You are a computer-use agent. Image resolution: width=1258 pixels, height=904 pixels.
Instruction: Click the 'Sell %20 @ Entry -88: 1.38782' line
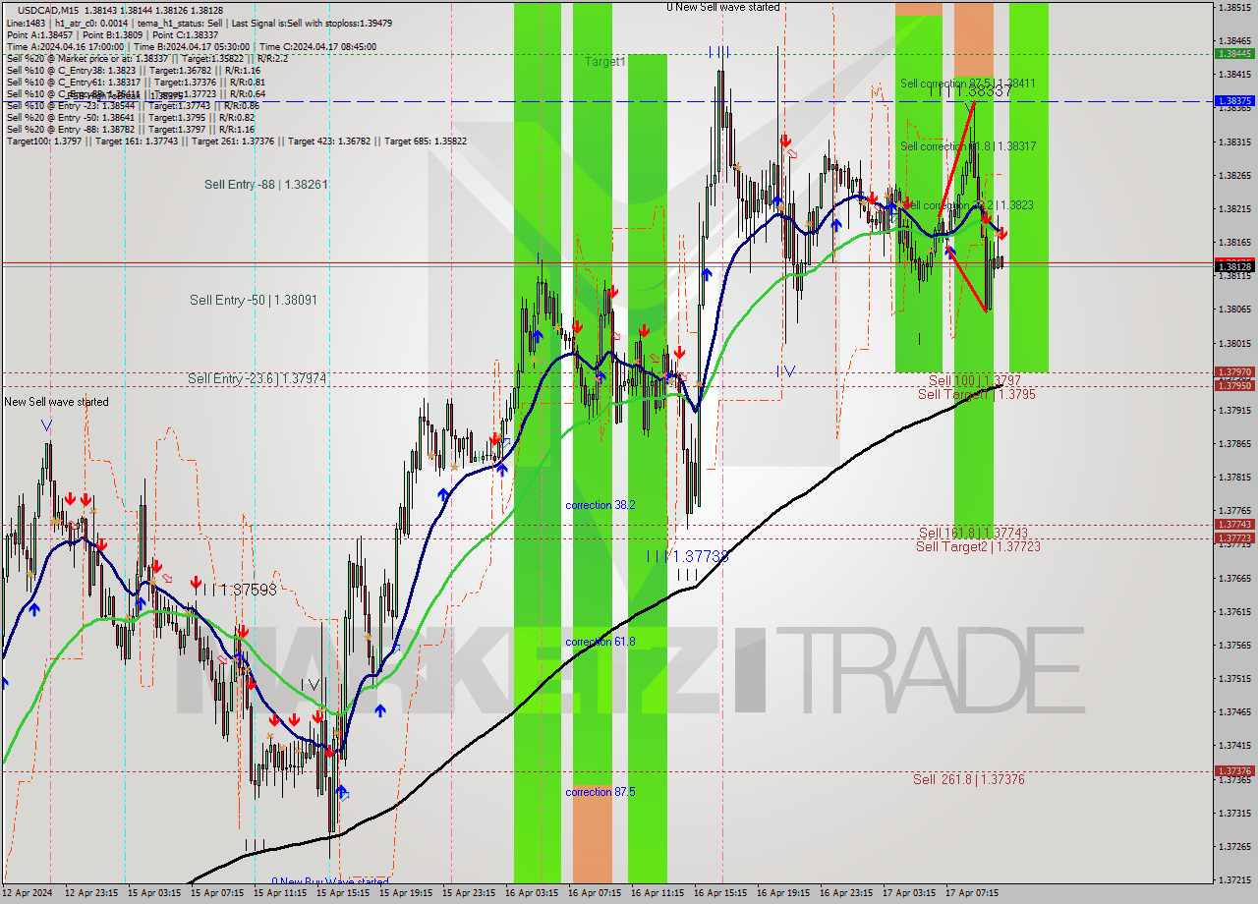130,129
